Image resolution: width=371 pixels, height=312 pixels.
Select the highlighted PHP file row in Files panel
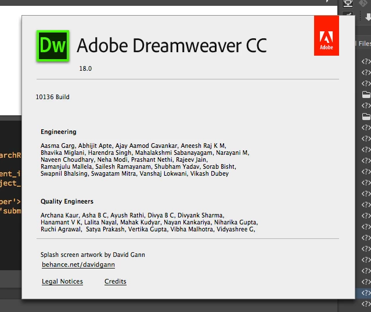[363, 293]
